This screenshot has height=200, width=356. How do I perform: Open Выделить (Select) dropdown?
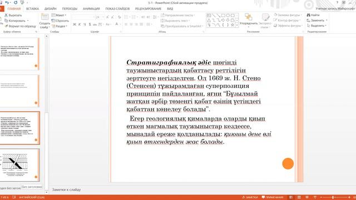click(x=317, y=26)
